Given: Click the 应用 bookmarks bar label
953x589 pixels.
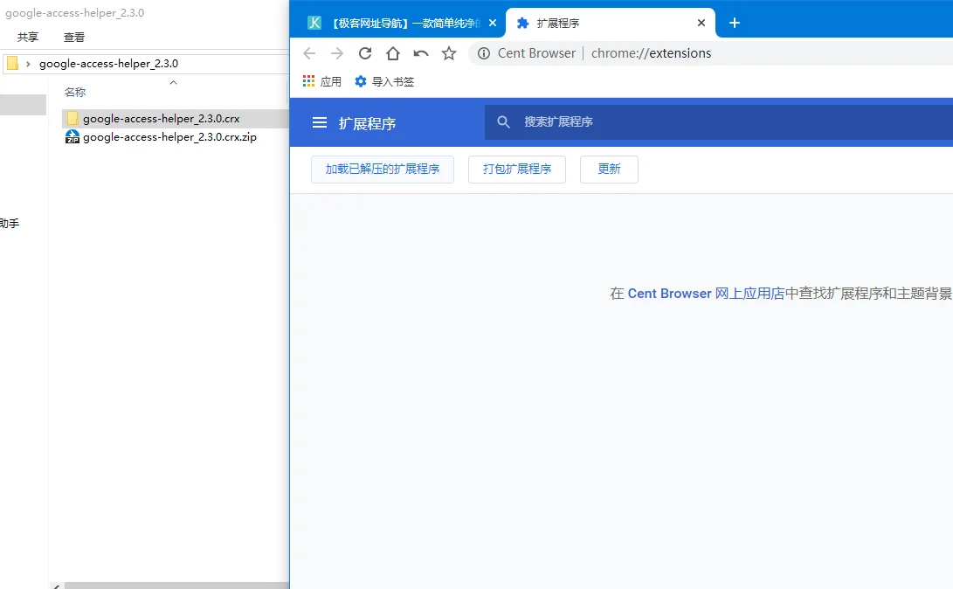Looking at the screenshot, I should 331,81.
